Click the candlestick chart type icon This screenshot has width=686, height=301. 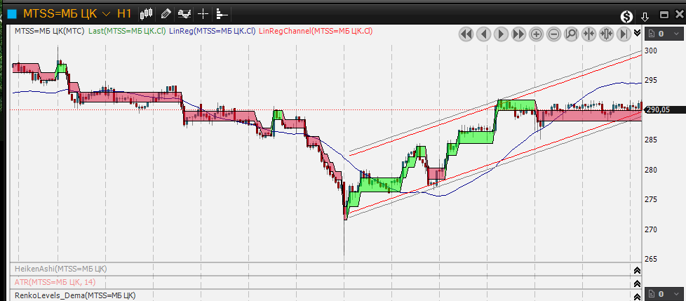[147, 13]
